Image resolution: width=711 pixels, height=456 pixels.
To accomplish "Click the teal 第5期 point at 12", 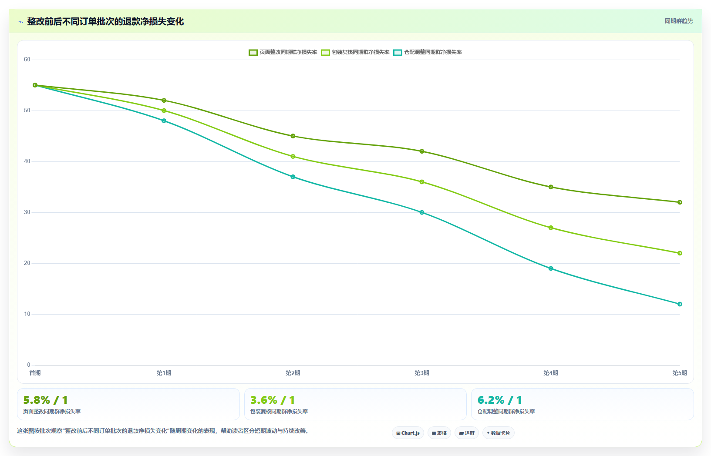I will click(x=680, y=304).
